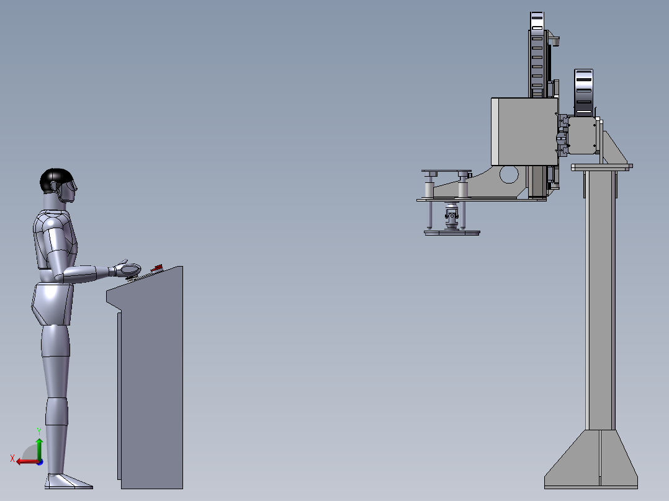Select the flared base of the column
This screenshot has width=669, height=501.
tap(591, 462)
